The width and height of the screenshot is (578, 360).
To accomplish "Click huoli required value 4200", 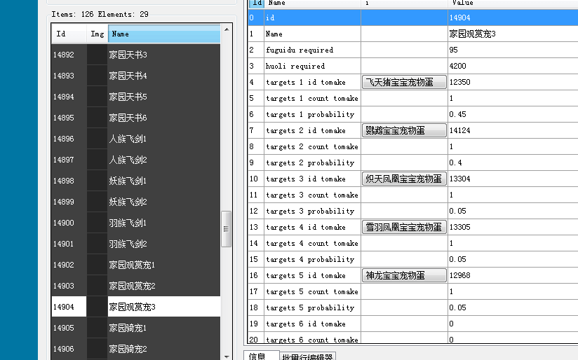I will tap(513, 66).
